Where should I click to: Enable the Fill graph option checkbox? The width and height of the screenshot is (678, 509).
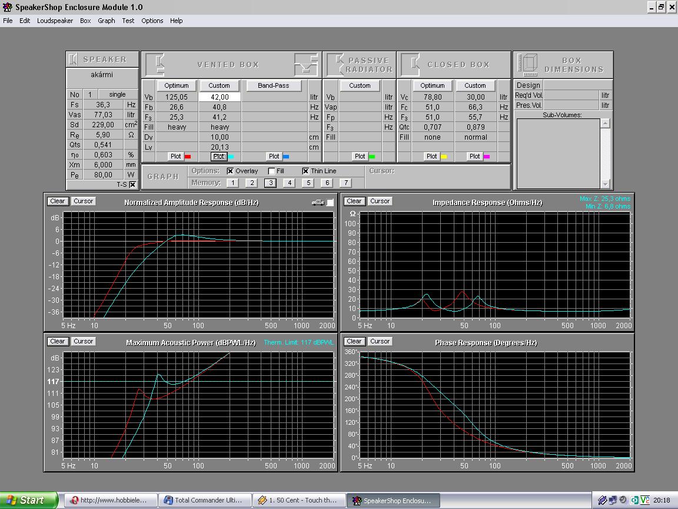[x=271, y=171]
